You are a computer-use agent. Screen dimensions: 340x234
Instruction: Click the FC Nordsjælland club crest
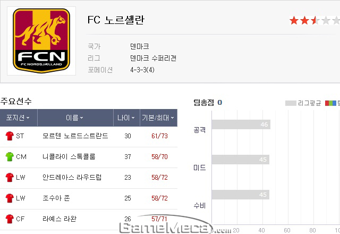(41, 41)
